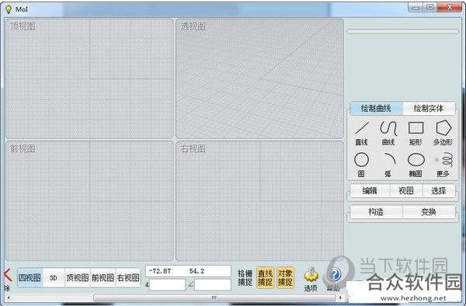Select the 弧 arc tool
Viewport: 466px width, 306px height.
[388, 165]
